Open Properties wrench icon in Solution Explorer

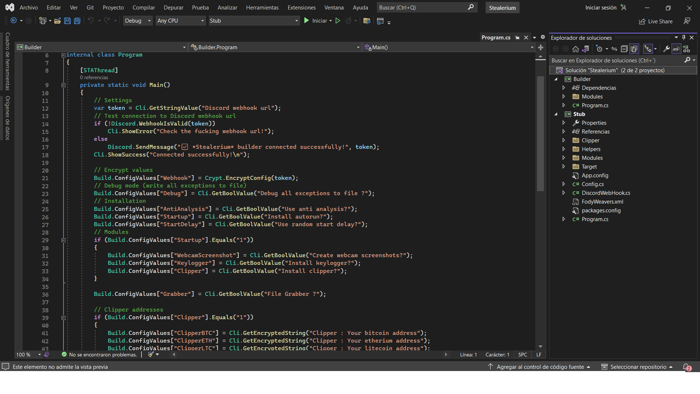(x=666, y=49)
